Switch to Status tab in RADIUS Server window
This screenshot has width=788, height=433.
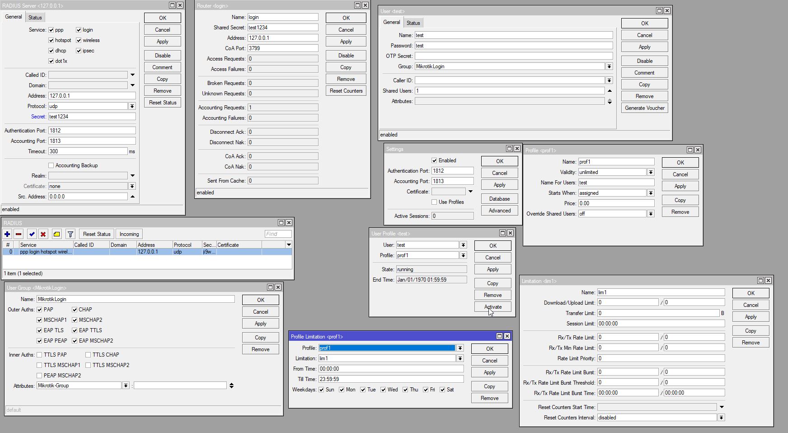coord(35,18)
